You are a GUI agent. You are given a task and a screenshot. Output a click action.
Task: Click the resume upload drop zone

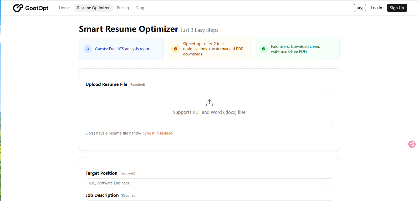click(210, 107)
